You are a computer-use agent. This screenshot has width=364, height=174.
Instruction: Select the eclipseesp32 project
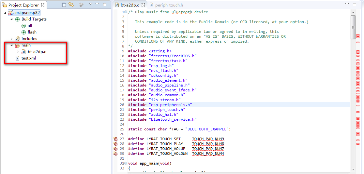coord(28,13)
